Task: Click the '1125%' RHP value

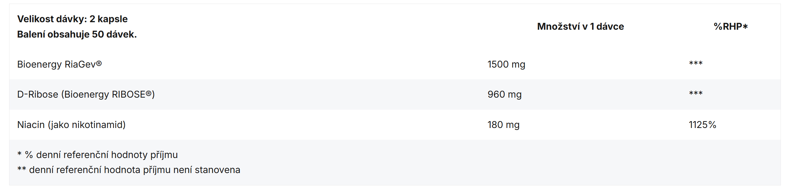Action: (x=703, y=125)
